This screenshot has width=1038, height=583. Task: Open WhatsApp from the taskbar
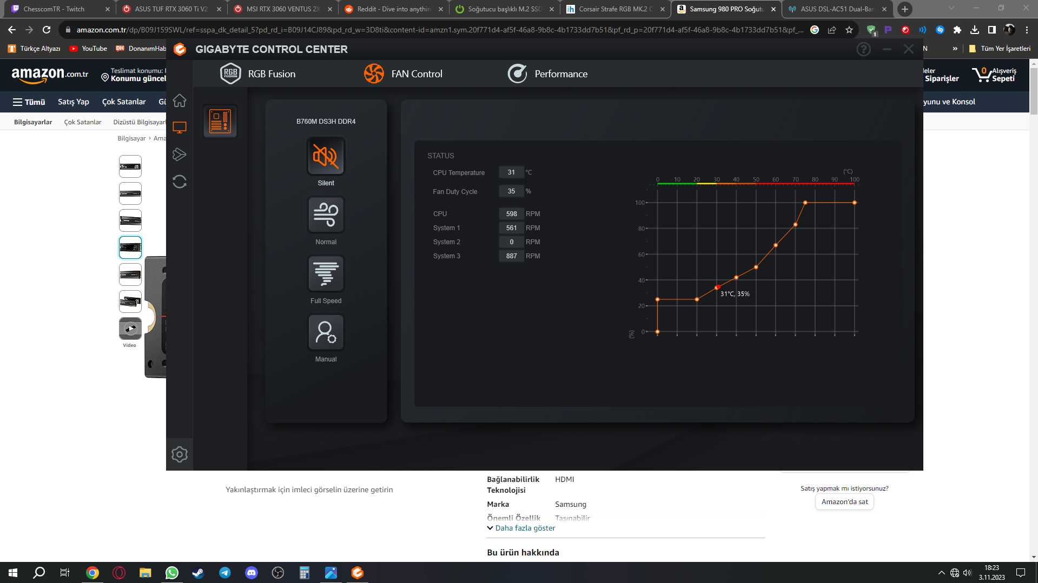pos(172,573)
